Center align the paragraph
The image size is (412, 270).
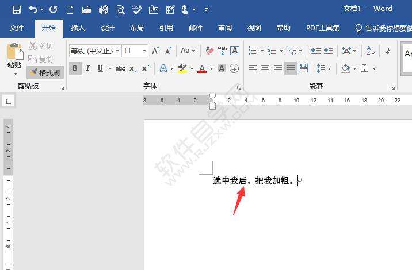[265, 69]
